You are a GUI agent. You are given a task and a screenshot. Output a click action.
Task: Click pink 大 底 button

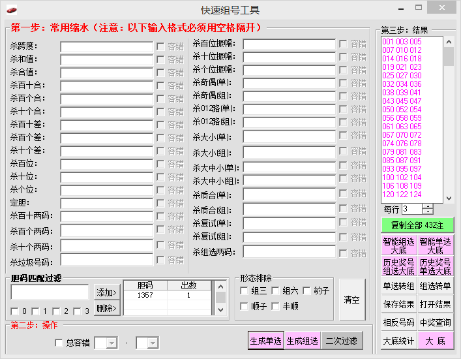pos(436,341)
